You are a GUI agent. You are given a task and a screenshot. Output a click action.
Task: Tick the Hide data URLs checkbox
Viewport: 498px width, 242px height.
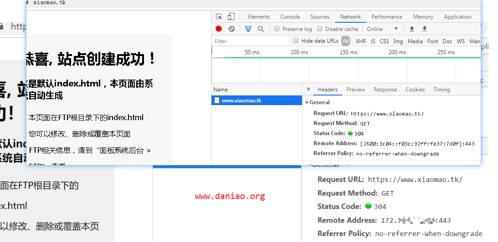[x=296, y=40]
